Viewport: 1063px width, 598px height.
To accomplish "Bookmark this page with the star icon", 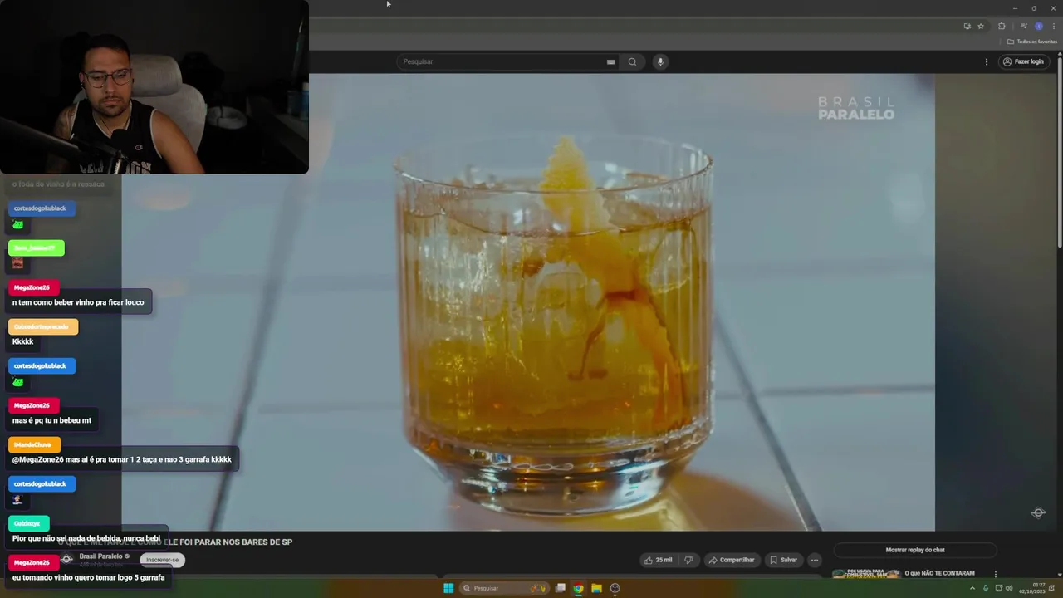I will [x=981, y=26].
